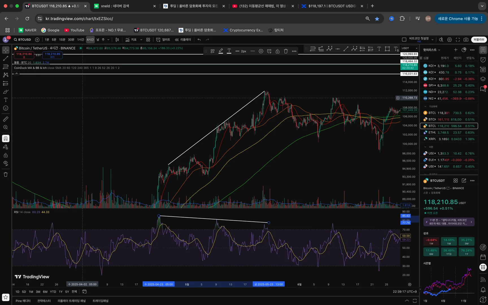The image size is (488, 305).
Task: Delete drawing with floating toolbar trash icon
Action: click(286, 51)
